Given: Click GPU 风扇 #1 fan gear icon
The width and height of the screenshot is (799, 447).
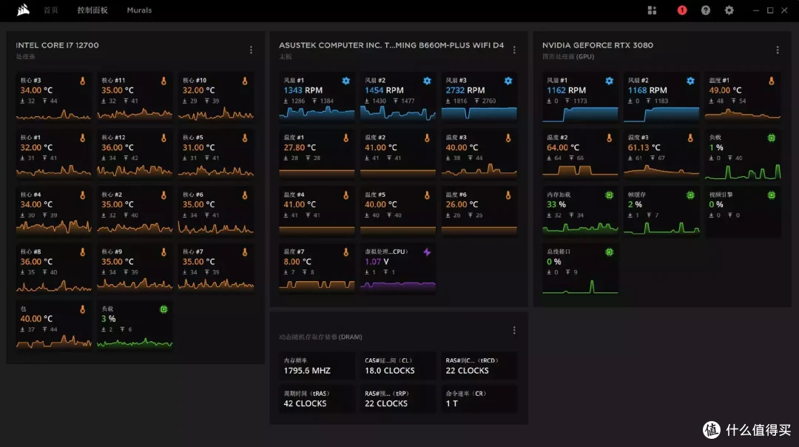Looking at the screenshot, I should coord(610,81).
